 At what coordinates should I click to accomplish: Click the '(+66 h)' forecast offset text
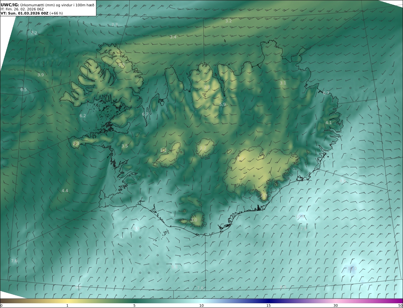click(x=56, y=14)
